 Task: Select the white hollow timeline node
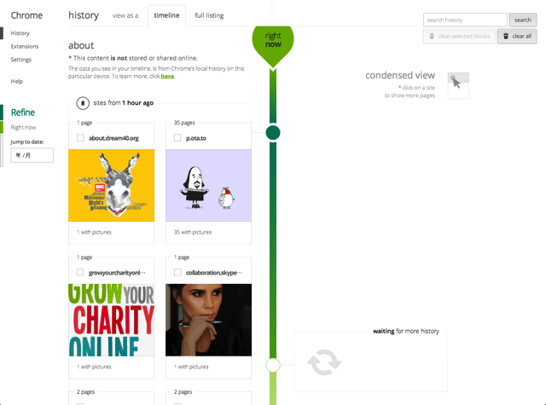tap(273, 365)
